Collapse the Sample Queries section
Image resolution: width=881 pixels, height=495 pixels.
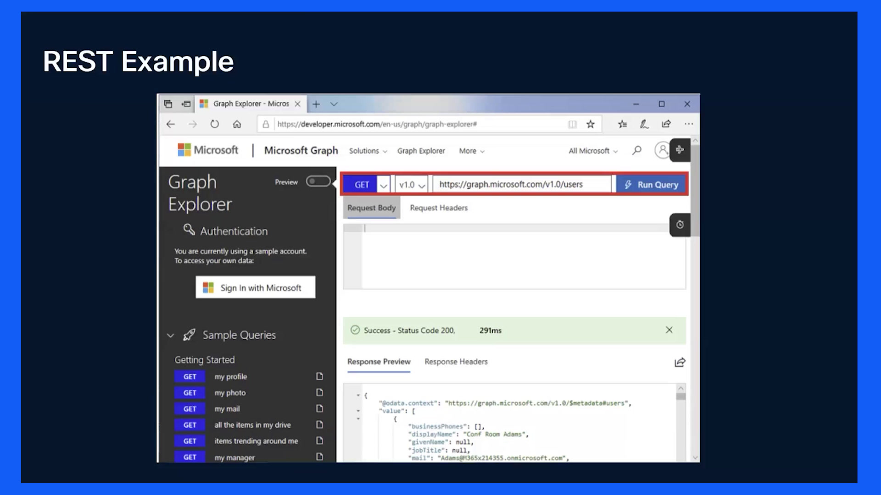[171, 335]
